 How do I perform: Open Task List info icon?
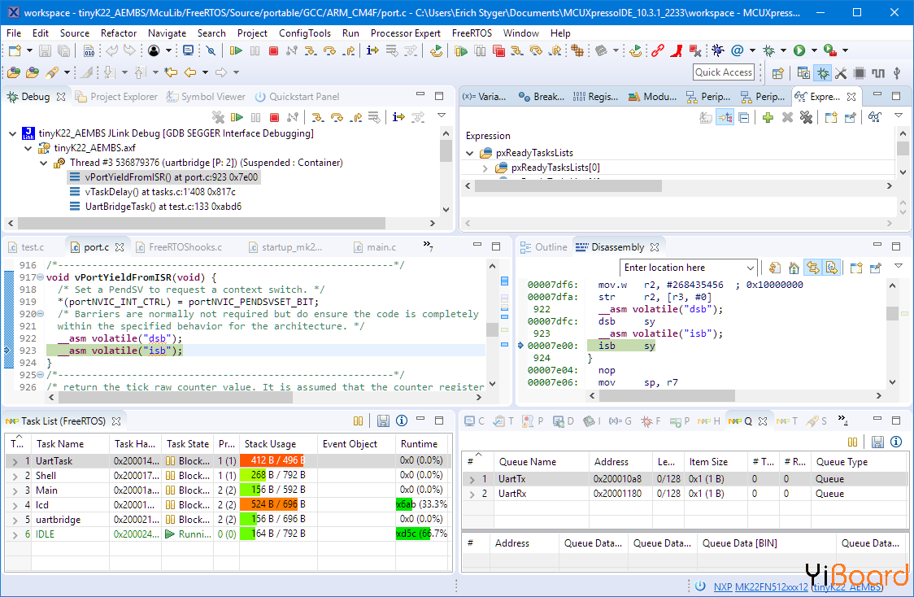[402, 421]
